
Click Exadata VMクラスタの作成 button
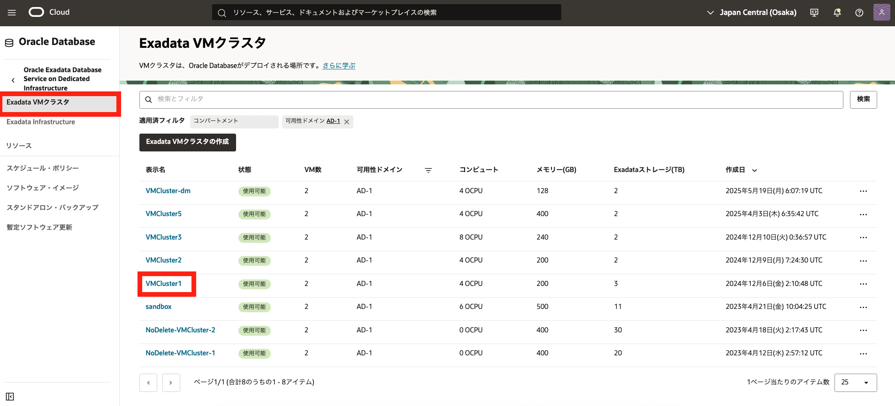point(187,142)
